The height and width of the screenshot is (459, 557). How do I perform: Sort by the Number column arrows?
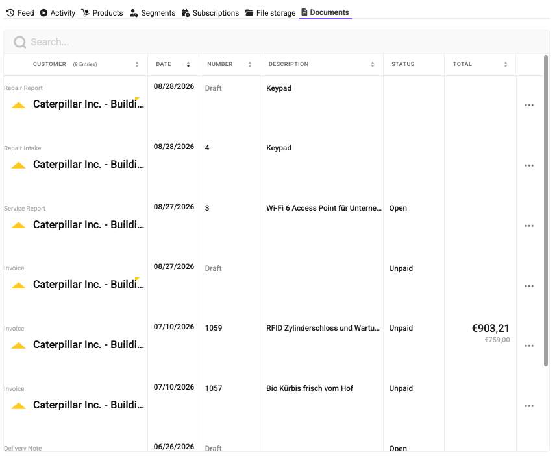click(x=250, y=65)
